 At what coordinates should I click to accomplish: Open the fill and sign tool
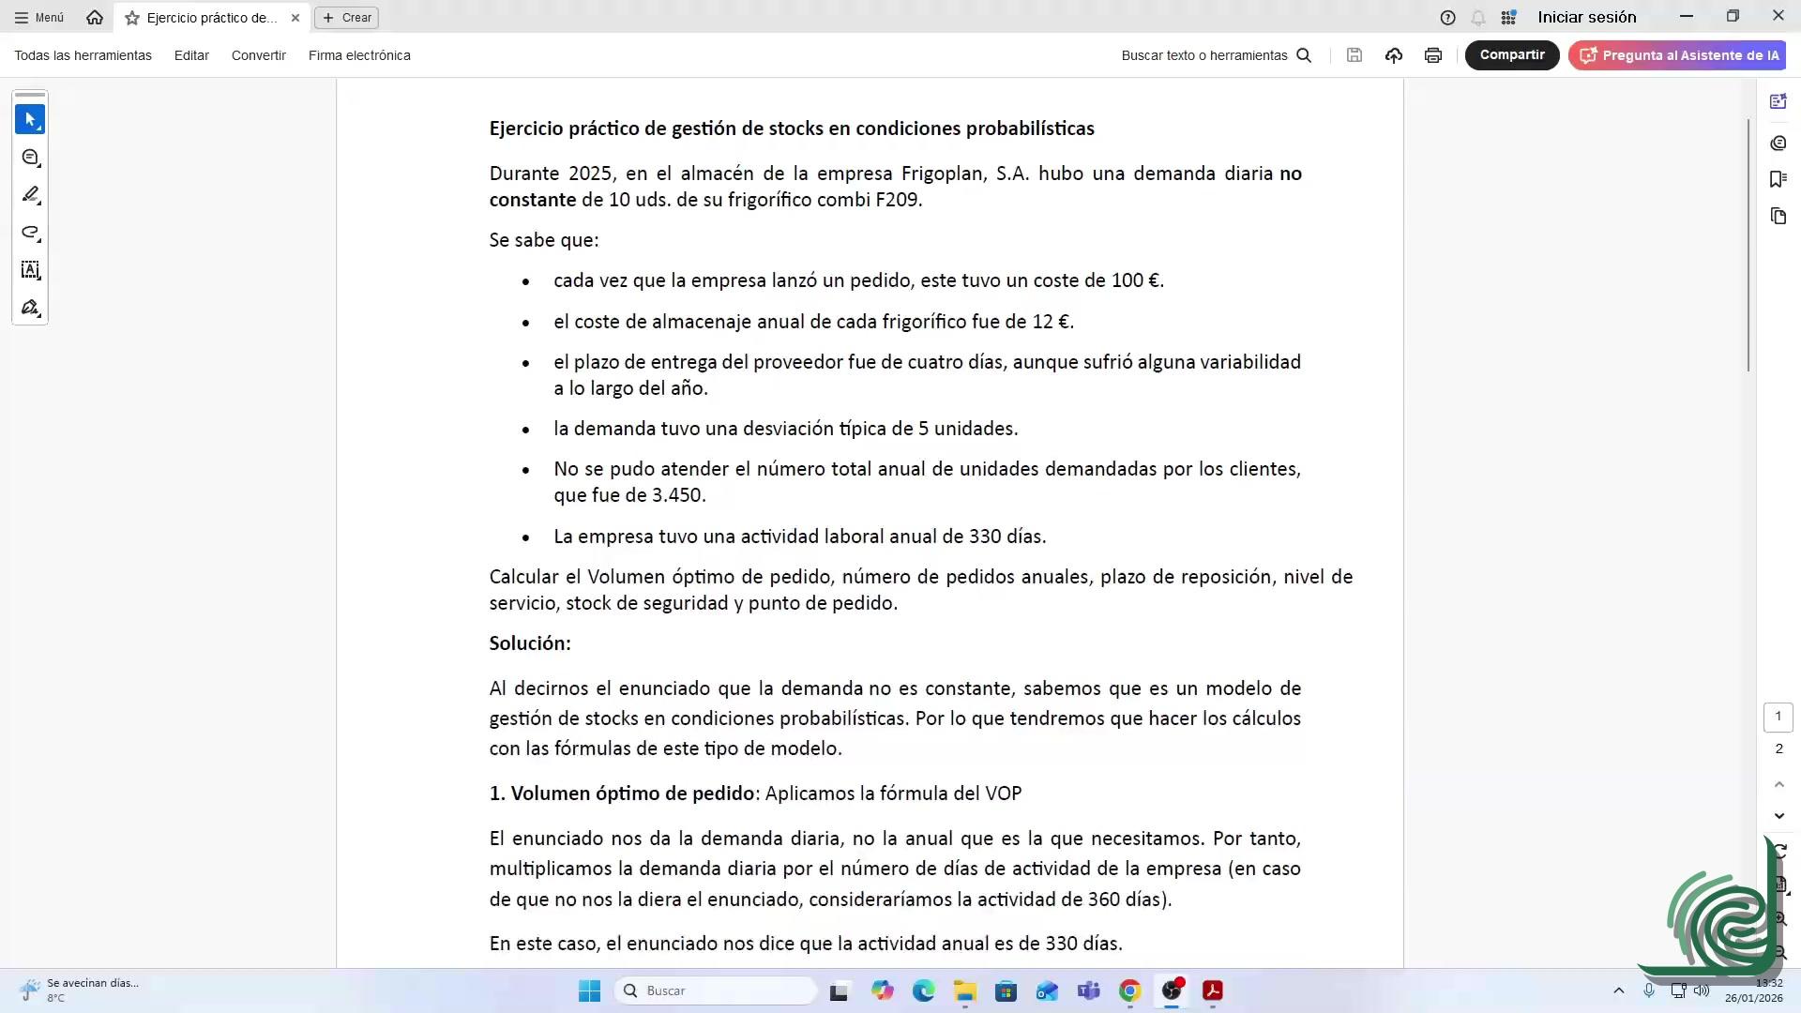30,308
